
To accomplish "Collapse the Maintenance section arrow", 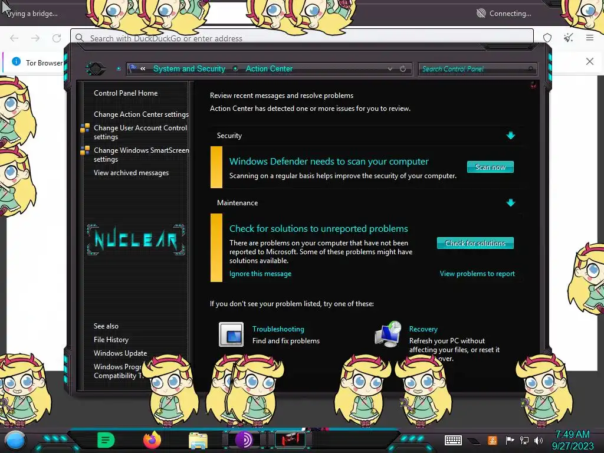I will coord(510,203).
